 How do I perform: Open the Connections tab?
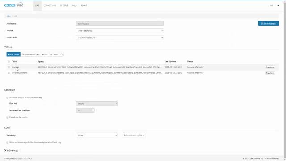point(50,6)
